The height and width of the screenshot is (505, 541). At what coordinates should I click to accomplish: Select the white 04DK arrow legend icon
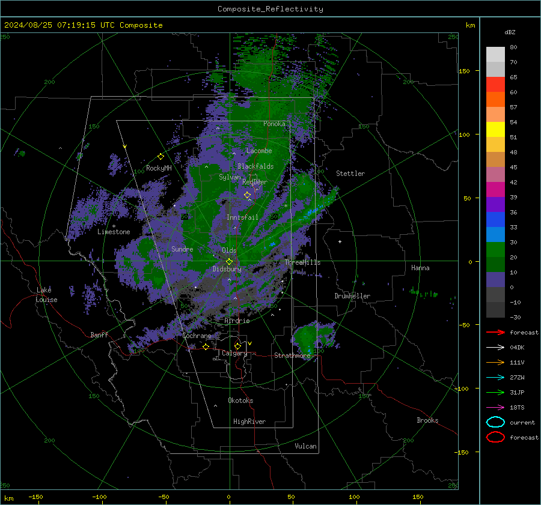point(495,347)
